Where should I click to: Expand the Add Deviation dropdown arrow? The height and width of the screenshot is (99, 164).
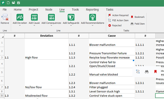(x=20, y=26)
